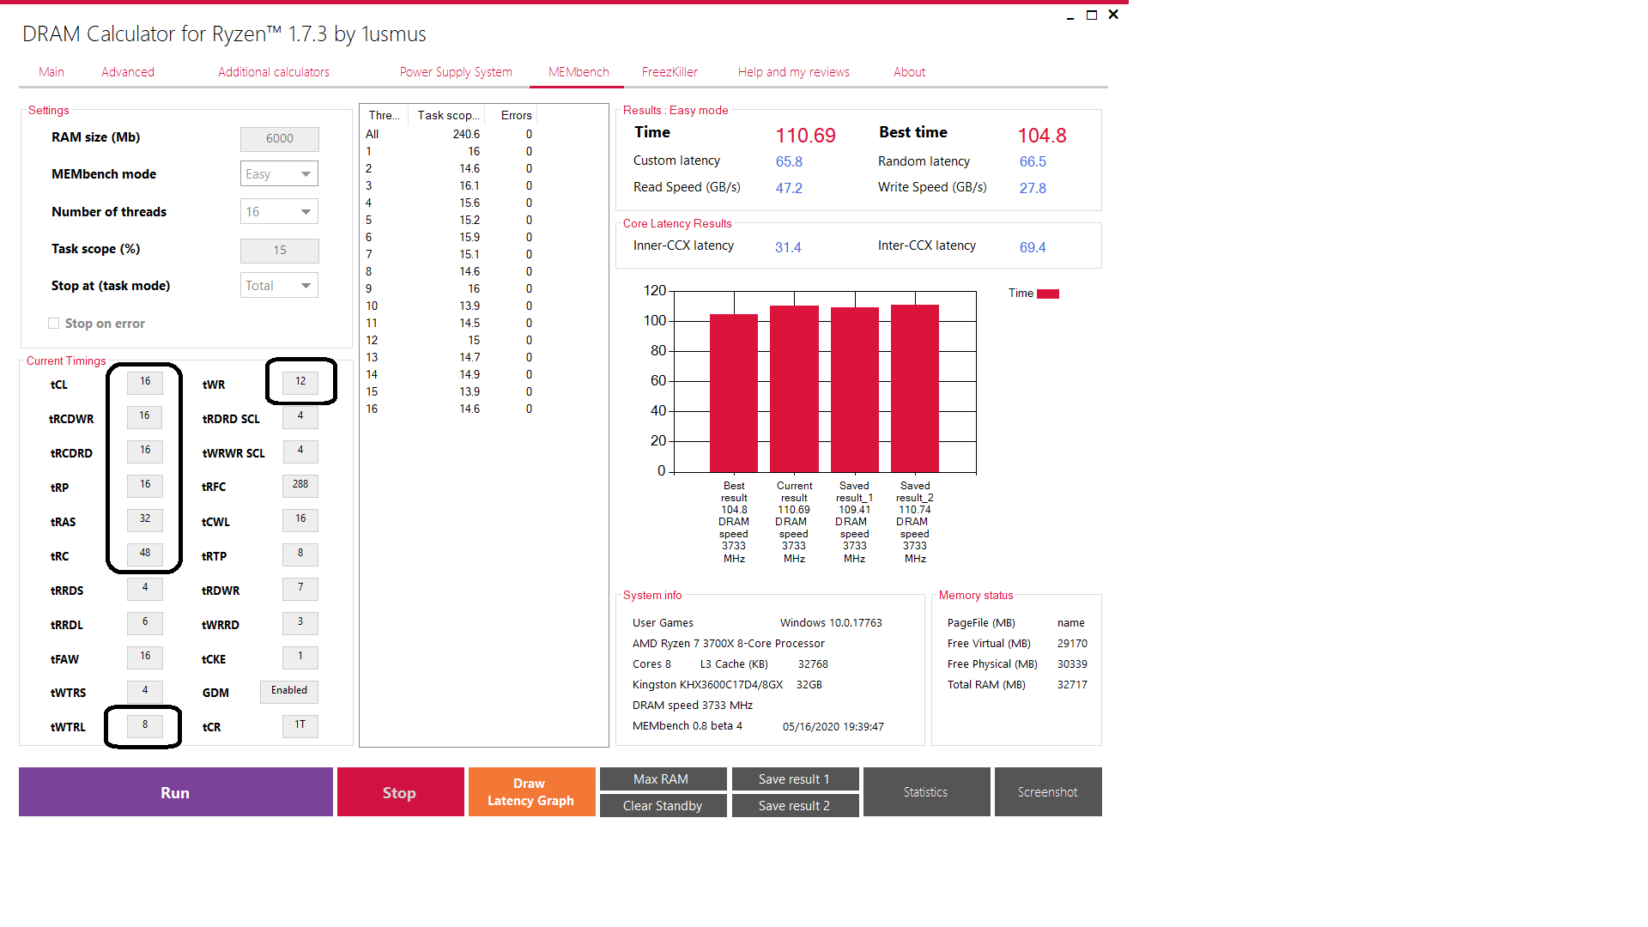The width and height of the screenshot is (1648, 927).
Task: Click the Task scope percent field
Action: [280, 251]
